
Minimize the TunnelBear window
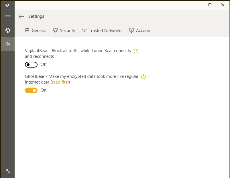pyautogui.click(x=197, y=5)
